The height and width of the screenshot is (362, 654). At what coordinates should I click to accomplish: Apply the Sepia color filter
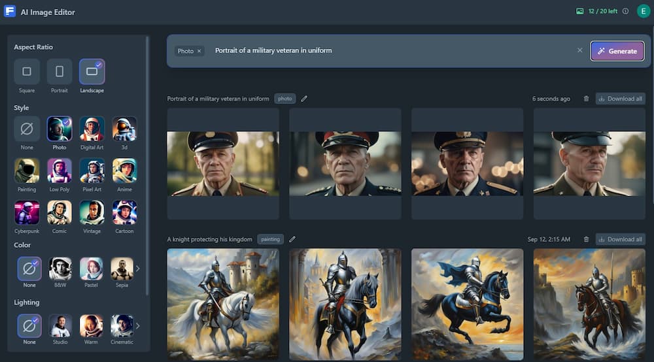click(x=122, y=269)
